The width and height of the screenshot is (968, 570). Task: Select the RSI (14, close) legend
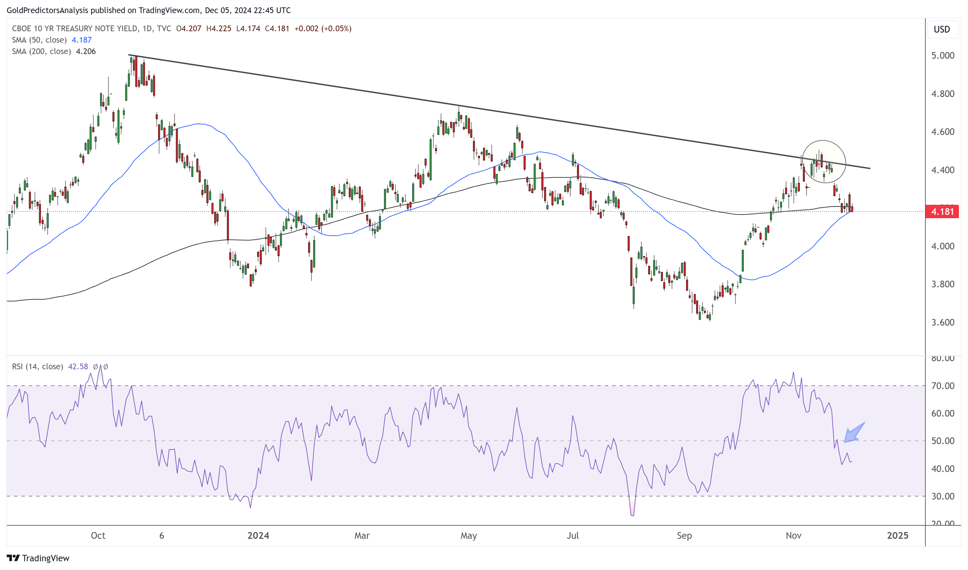click(37, 367)
